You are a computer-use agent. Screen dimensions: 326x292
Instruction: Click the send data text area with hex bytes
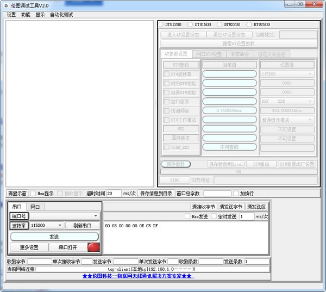(x=186, y=237)
